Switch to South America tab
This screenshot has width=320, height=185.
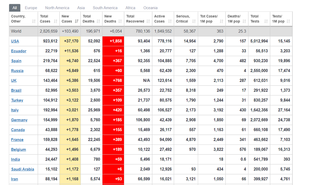tap(105, 8)
